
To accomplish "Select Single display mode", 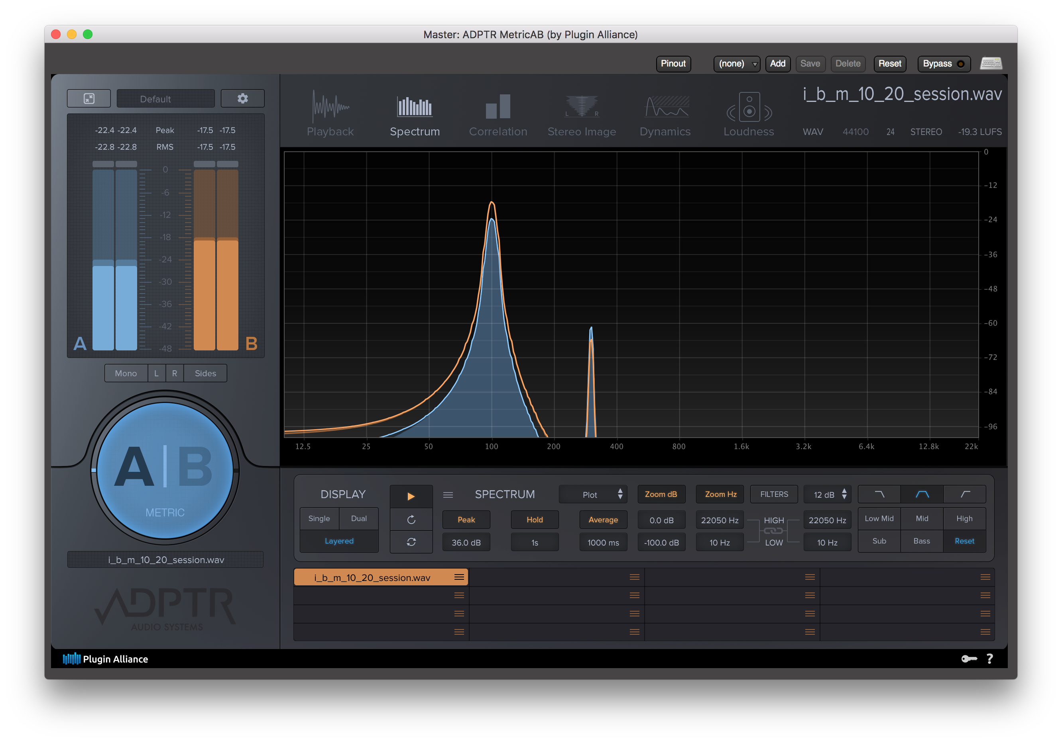I will click(x=319, y=518).
